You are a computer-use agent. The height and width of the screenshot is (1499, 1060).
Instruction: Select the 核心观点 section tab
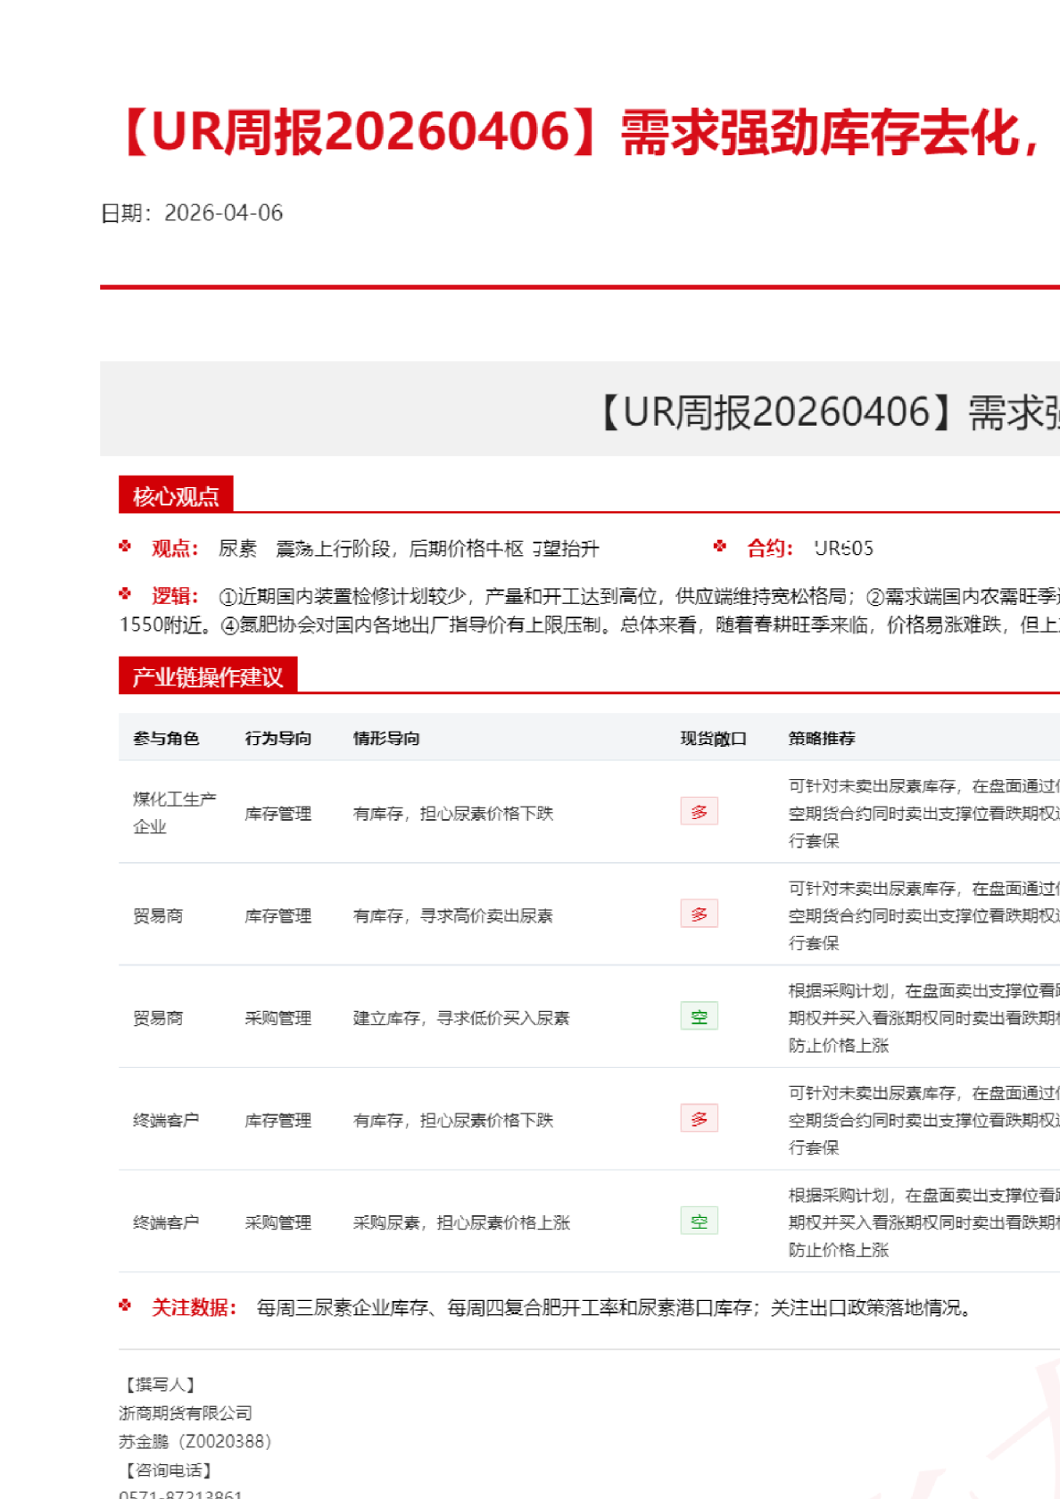tap(176, 495)
